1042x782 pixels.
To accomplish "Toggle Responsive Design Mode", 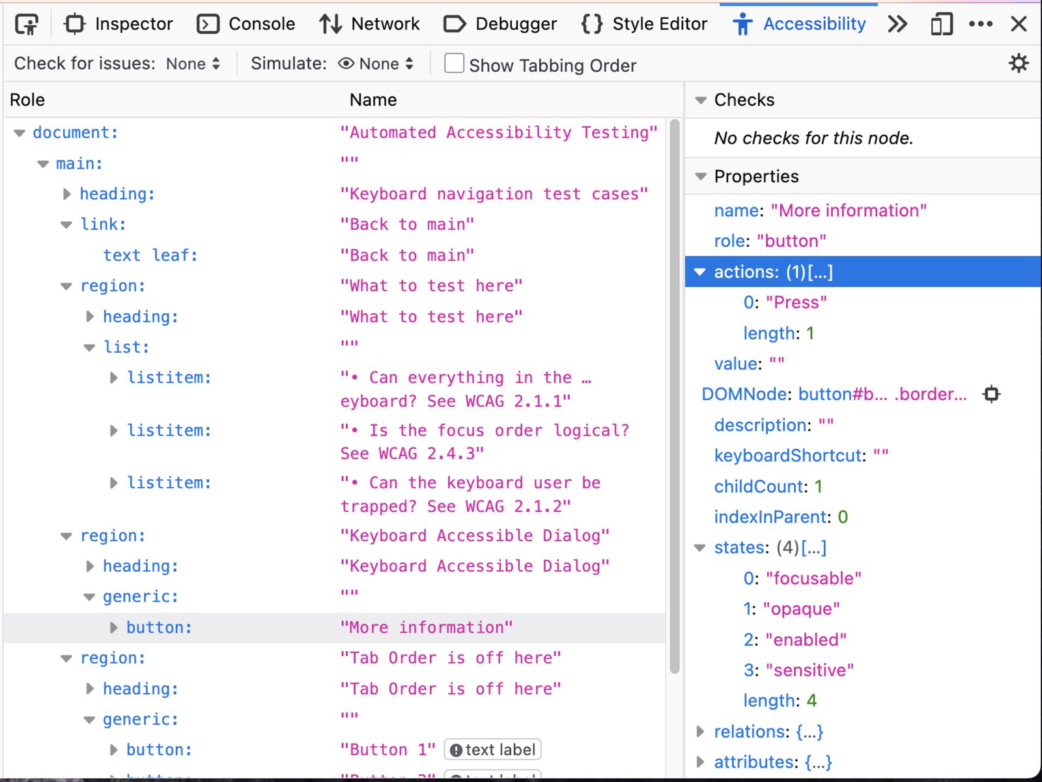I will [940, 23].
